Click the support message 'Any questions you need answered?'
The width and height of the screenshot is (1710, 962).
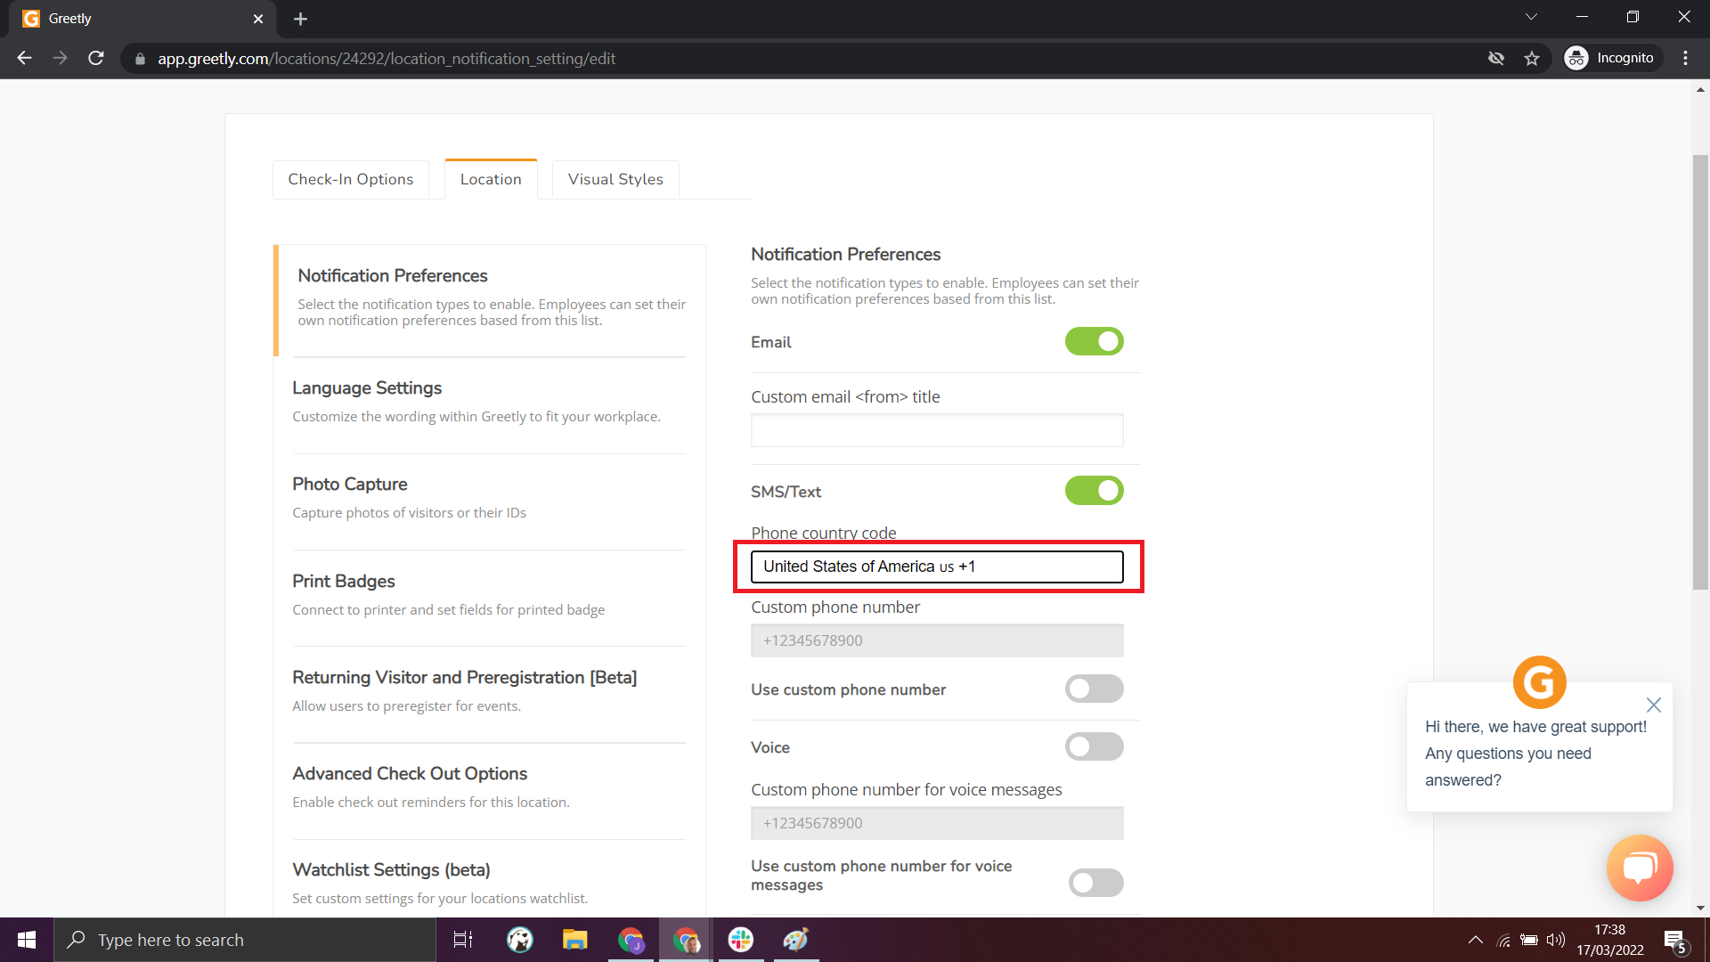1508,767
